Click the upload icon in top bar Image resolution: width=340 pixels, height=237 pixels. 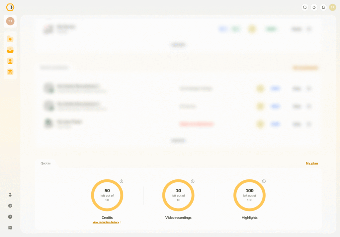pyautogui.click(x=314, y=7)
